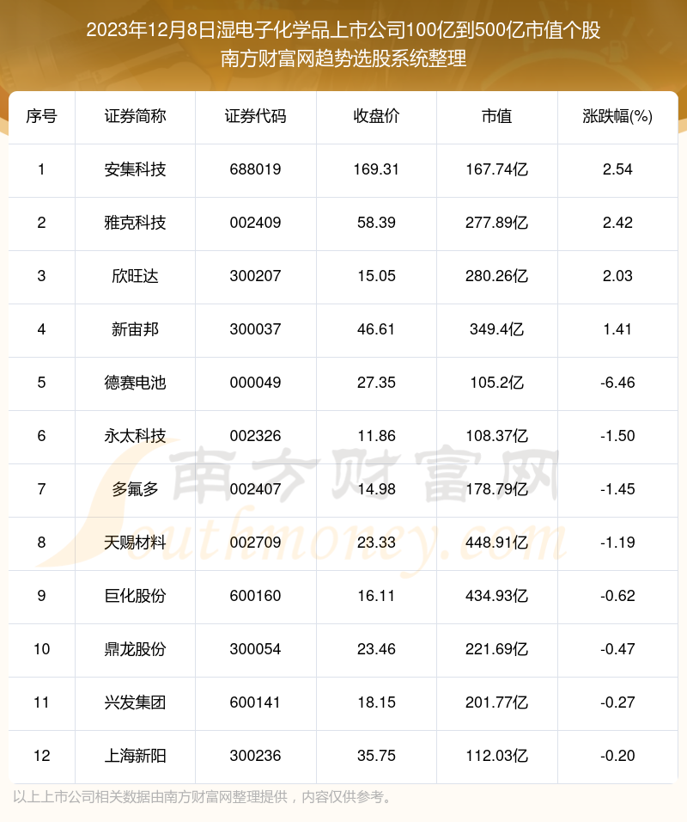Select the stock name 天赐材料

[x=135, y=543]
